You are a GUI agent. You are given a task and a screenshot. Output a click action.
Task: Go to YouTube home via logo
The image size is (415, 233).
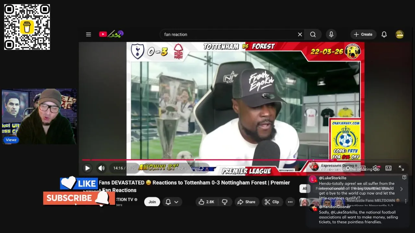[x=111, y=34]
